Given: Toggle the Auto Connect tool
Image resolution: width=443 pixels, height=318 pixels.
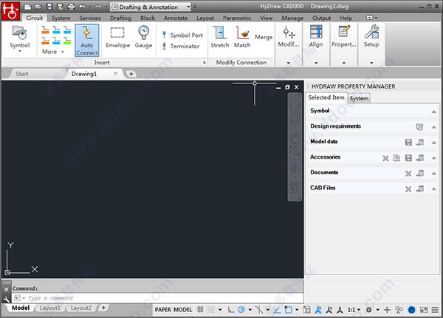Looking at the screenshot, I should 87,40.
